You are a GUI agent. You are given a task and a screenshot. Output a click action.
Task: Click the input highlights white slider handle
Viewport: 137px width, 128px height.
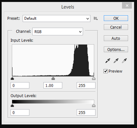94,78
